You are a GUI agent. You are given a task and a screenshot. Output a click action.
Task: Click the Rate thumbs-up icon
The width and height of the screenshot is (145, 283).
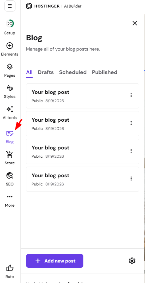[x=10, y=268]
